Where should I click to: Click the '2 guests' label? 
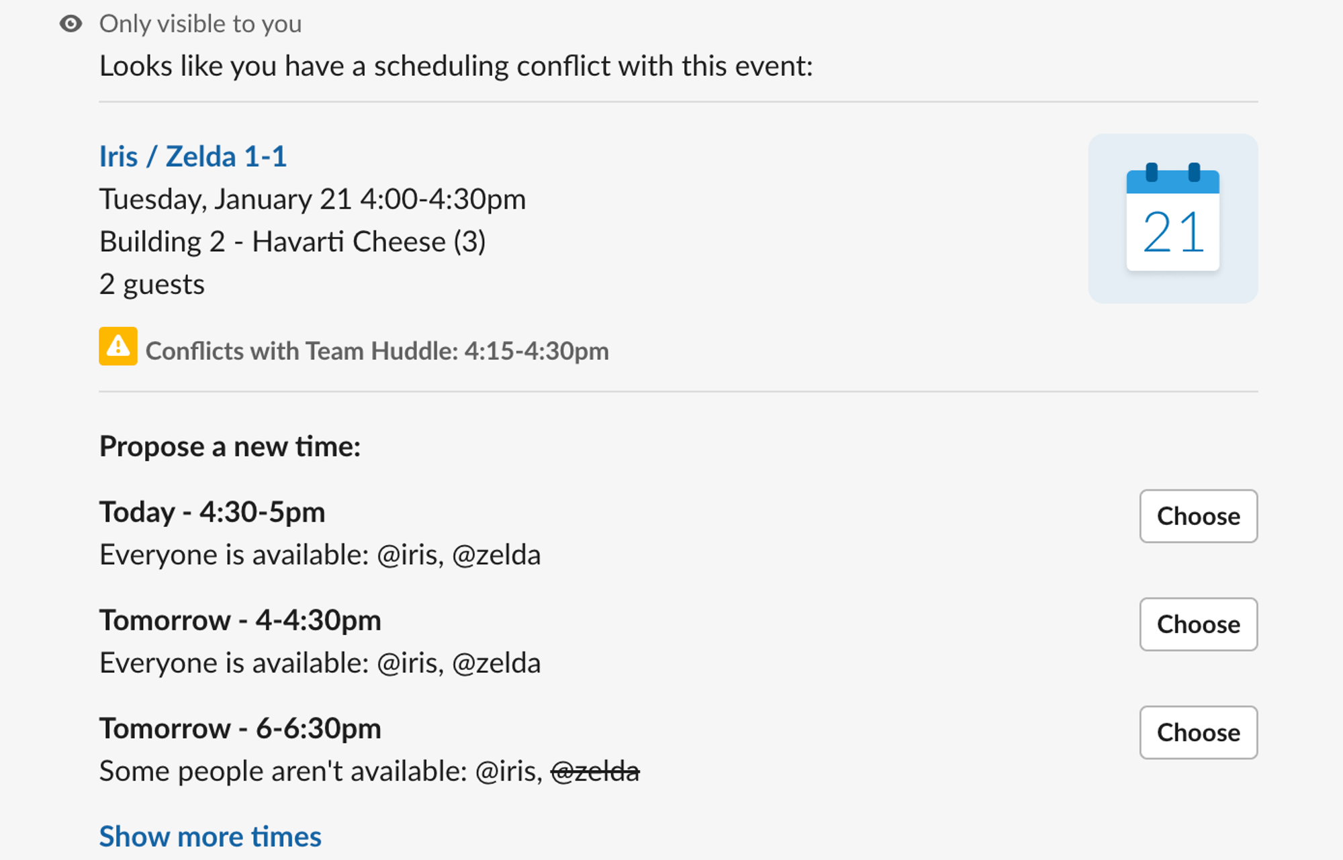coord(152,284)
